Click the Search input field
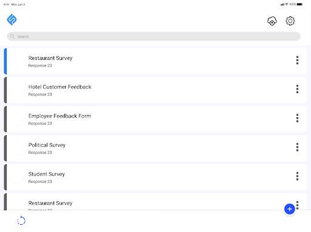Screen dimensions: 311x232 pos(154,36)
